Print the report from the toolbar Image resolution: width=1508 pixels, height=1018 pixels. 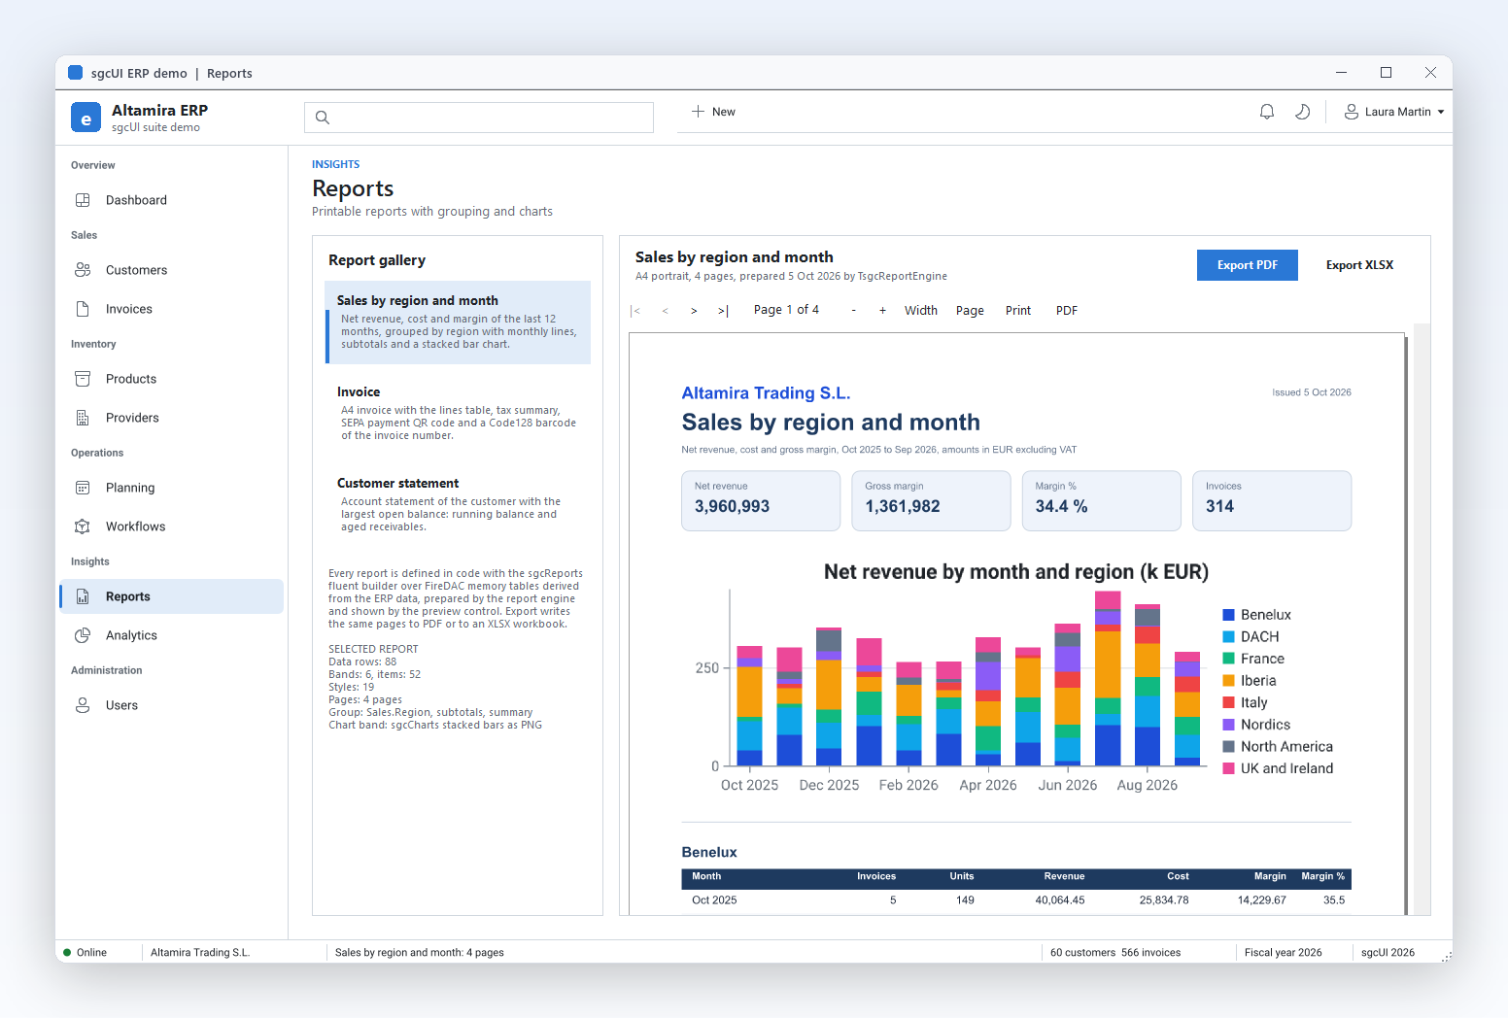tap(1018, 311)
